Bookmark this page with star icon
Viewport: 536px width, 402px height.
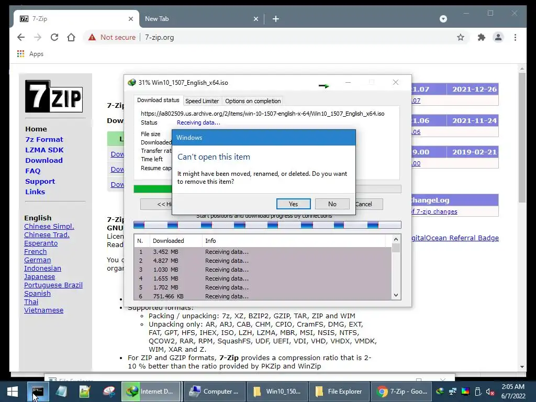click(461, 37)
